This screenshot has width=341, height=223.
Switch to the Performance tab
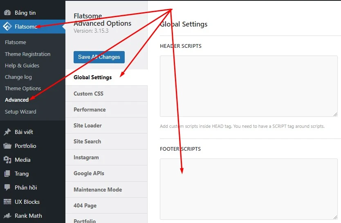point(90,109)
